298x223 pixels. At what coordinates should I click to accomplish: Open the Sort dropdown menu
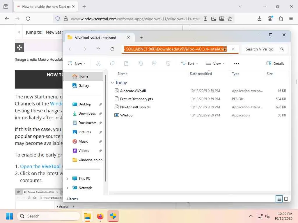(189, 63)
